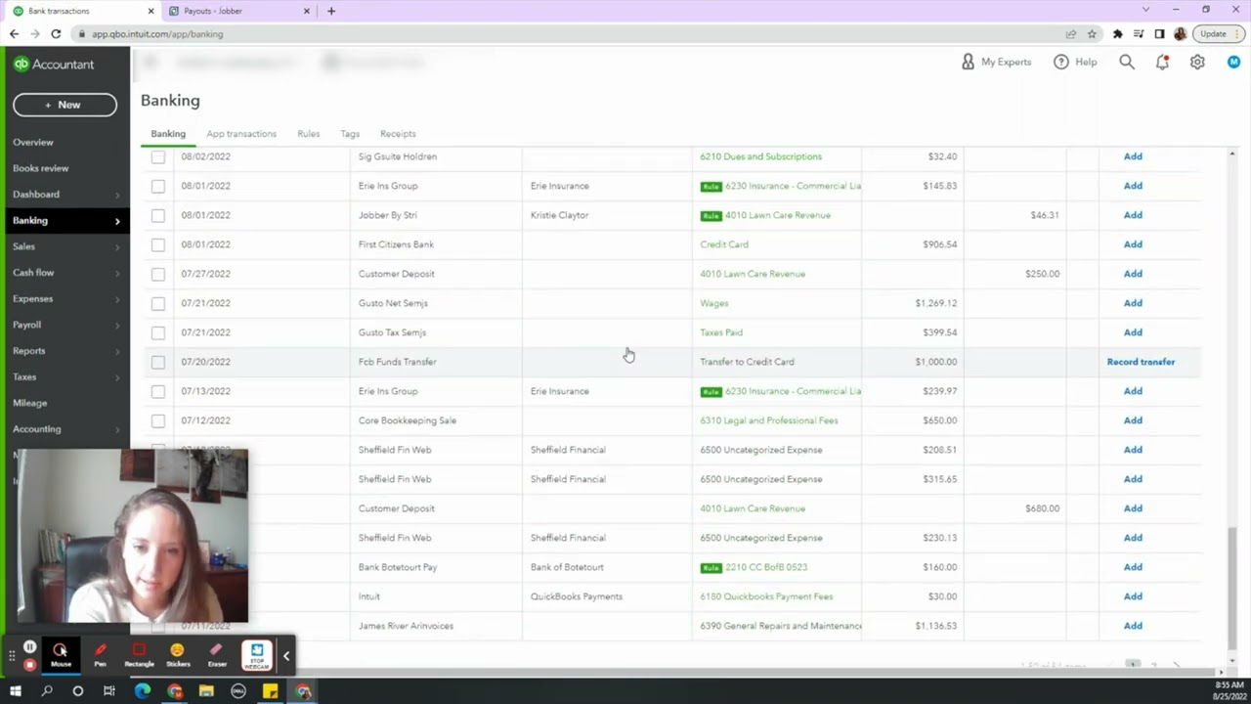1251x704 pixels.
Task: Reload the page
Action: pos(56,33)
